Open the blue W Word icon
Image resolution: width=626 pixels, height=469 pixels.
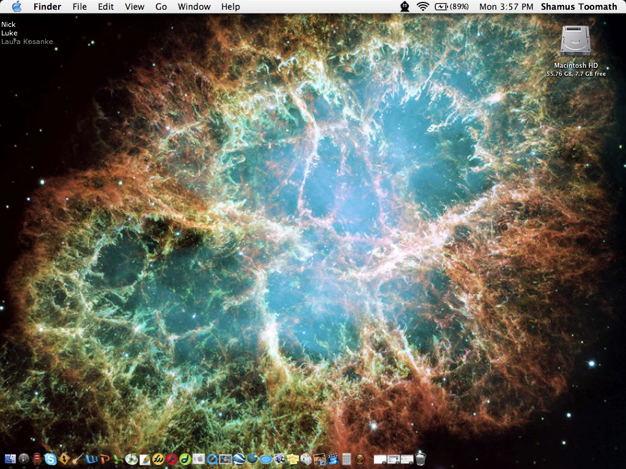[92, 459]
